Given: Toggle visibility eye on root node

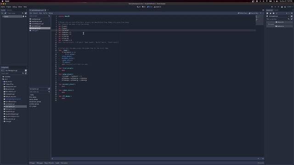Looking at the screenshot, I should point(26,16).
